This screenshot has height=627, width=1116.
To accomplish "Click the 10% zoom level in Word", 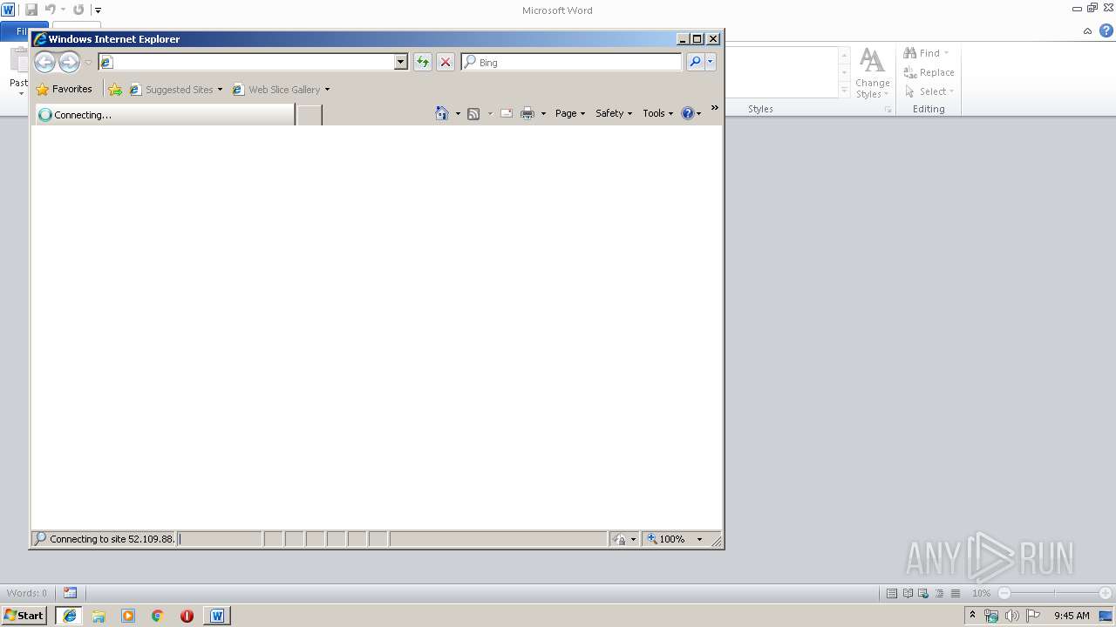I will click(981, 593).
